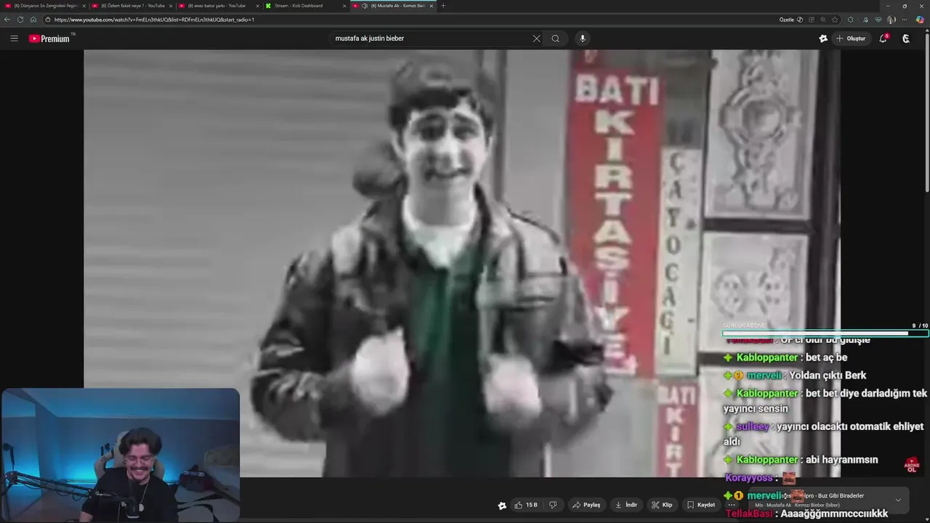Open the YouTube hamburger guide menu
This screenshot has height=523, width=930.
coord(14,38)
